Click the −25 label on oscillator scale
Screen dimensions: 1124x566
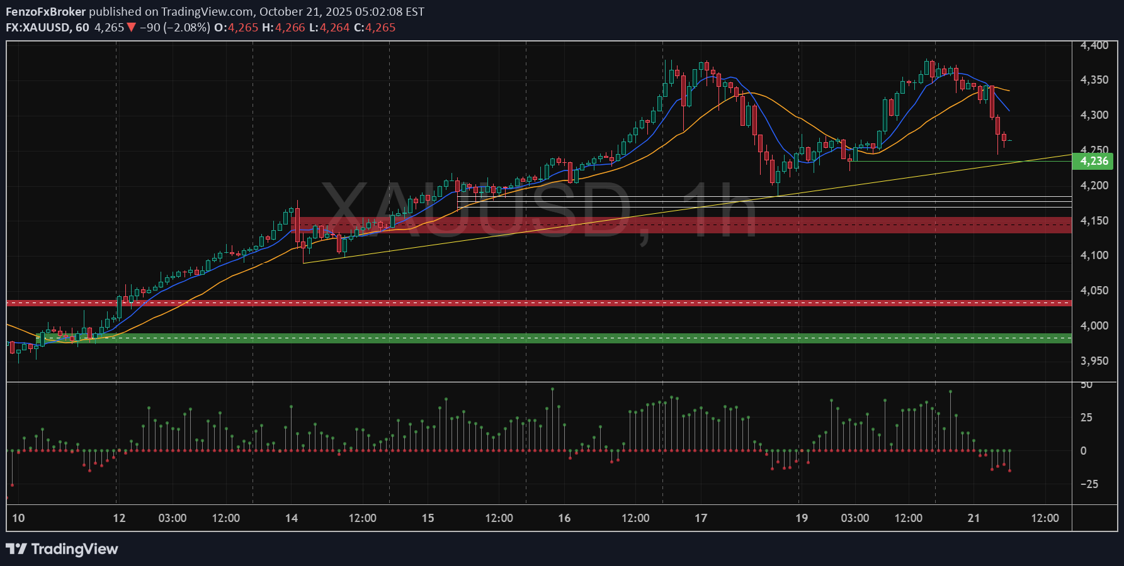(x=1089, y=484)
